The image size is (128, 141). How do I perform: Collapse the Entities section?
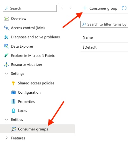pos(6,120)
